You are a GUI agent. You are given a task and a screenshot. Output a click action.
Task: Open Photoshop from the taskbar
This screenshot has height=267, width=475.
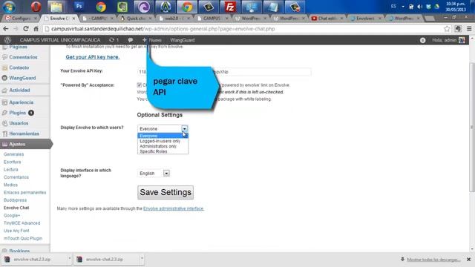(79, 7)
